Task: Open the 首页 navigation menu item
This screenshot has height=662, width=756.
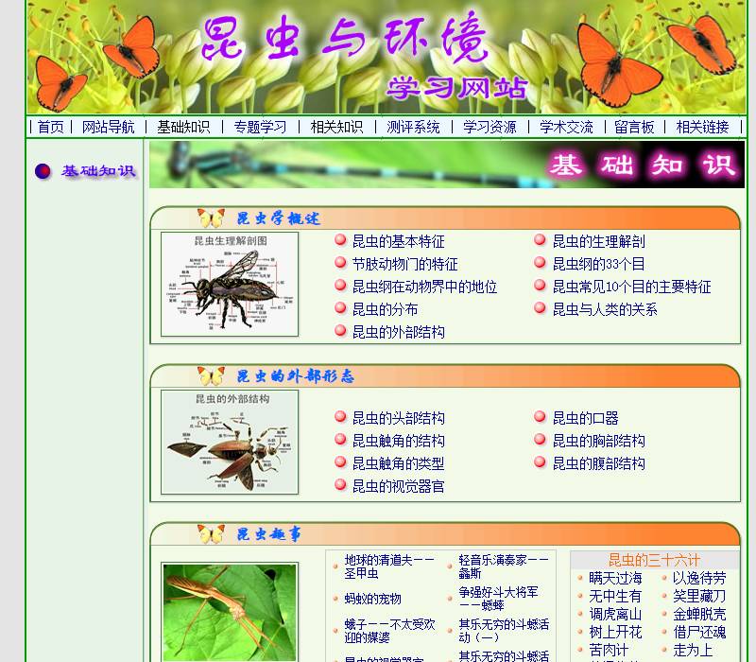Action: tap(49, 126)
